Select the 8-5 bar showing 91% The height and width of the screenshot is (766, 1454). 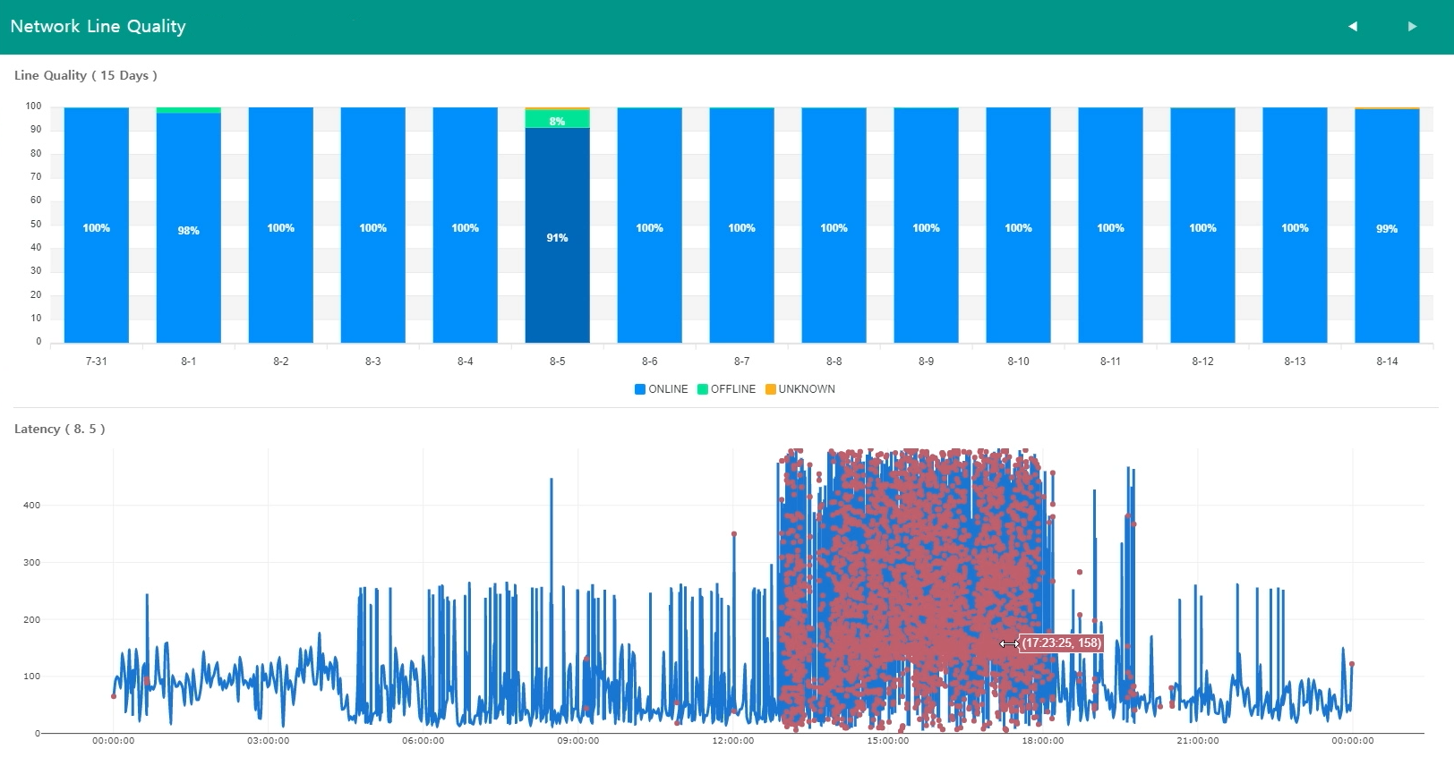(557, 237)
